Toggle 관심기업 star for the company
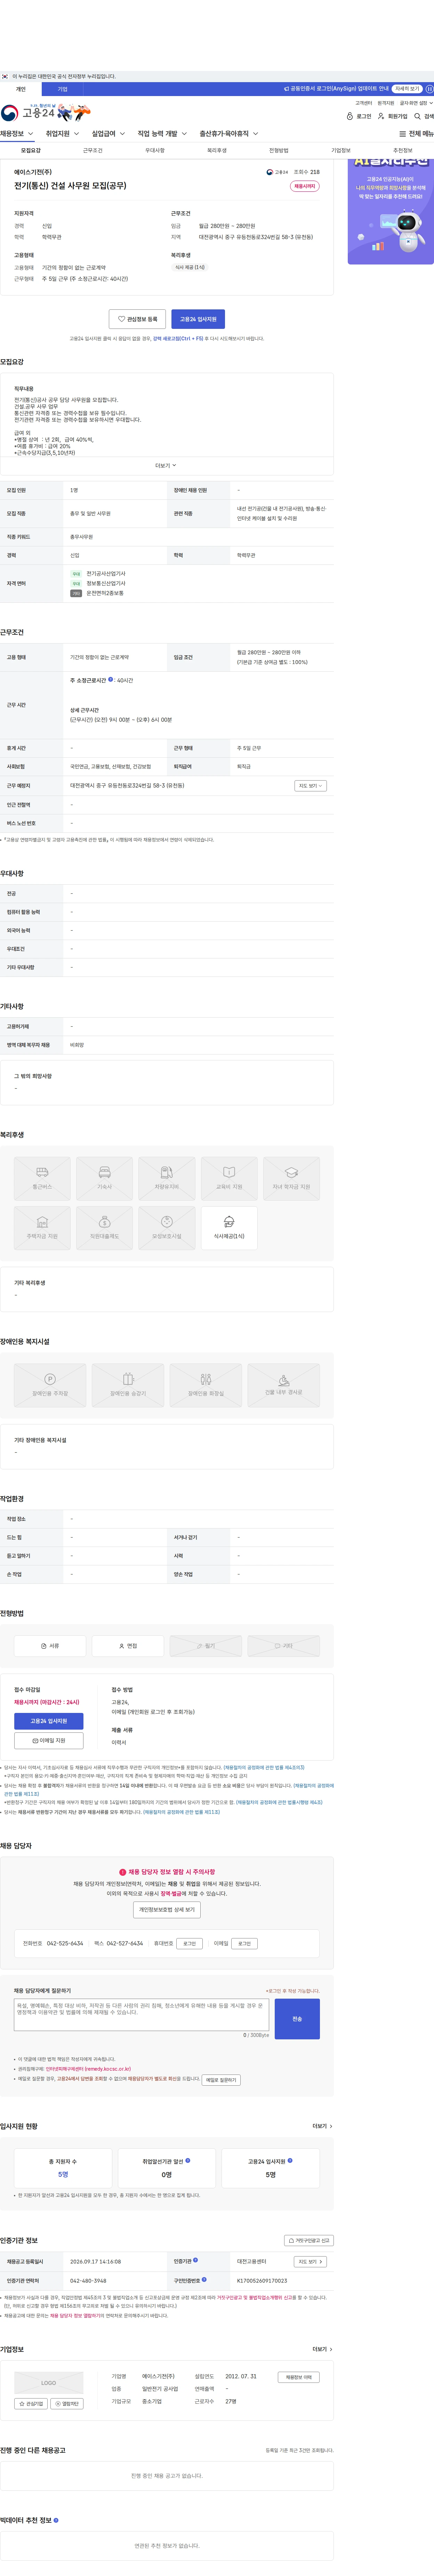Screen dimensions: 434x2576 tap(31, 2403)
